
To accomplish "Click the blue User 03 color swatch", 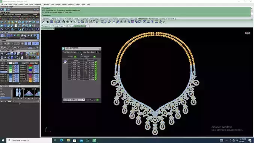I will pyautogui.click(x=30, y=70).
